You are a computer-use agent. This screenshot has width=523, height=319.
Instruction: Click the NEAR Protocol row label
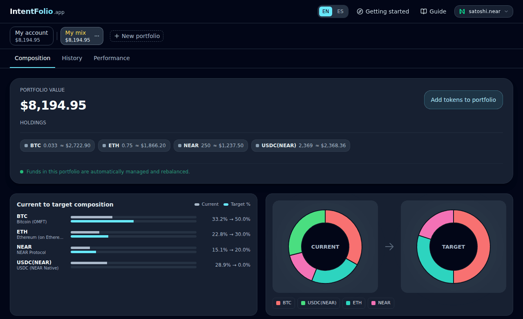pos(31,253)
